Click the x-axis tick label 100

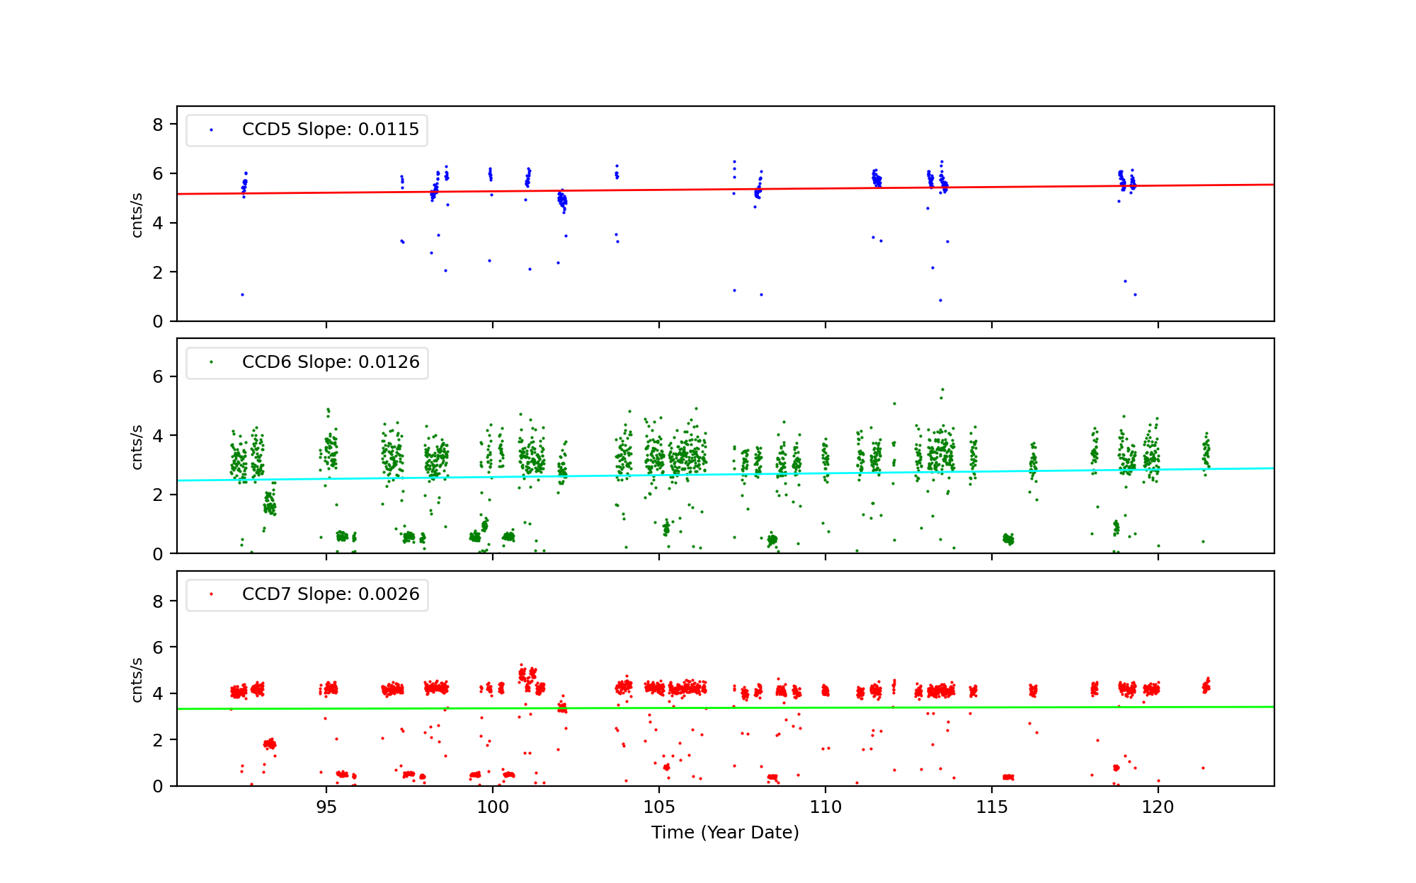[x=493, y=807]
